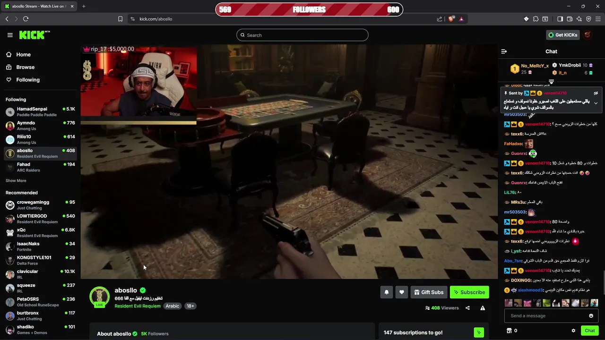Open the extensions puzzle icon
This screenshot has height=340, width=605.
[x=536, y=19]
